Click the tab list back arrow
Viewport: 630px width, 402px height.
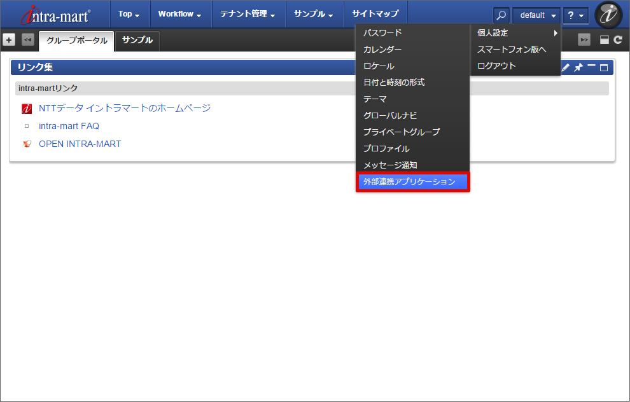[x=28, y=40]
